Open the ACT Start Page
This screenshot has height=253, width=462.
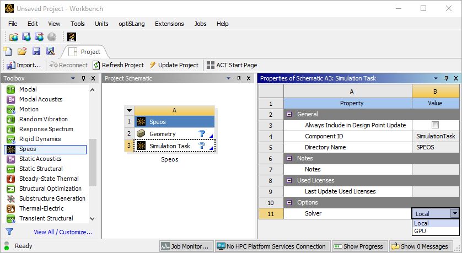232,65
